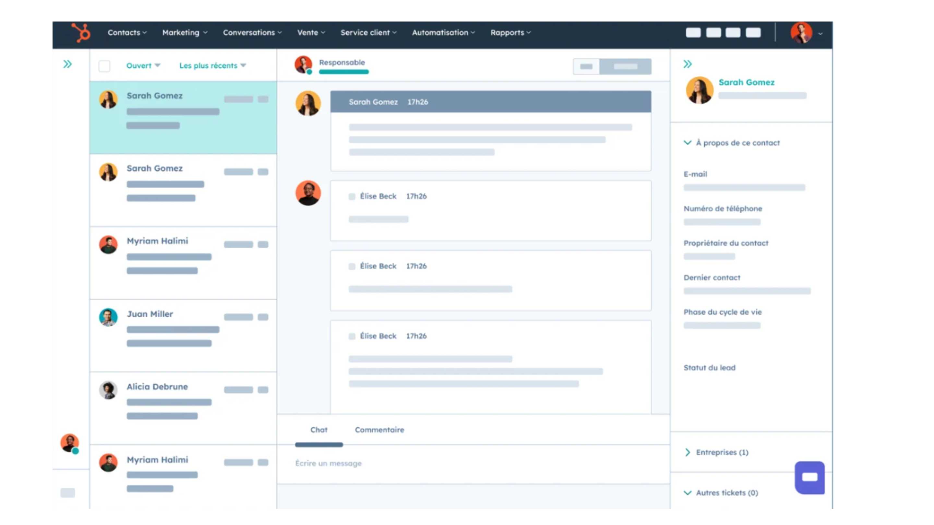
Task: Open the Ouvert status filter dropdown
Action: pyautogui.click(x=143, y=65)
